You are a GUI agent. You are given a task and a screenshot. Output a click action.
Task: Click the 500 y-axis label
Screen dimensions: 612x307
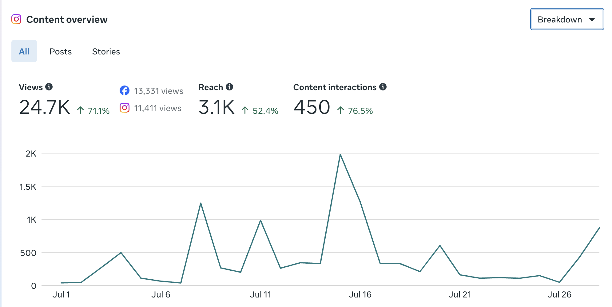coord(28,253)
